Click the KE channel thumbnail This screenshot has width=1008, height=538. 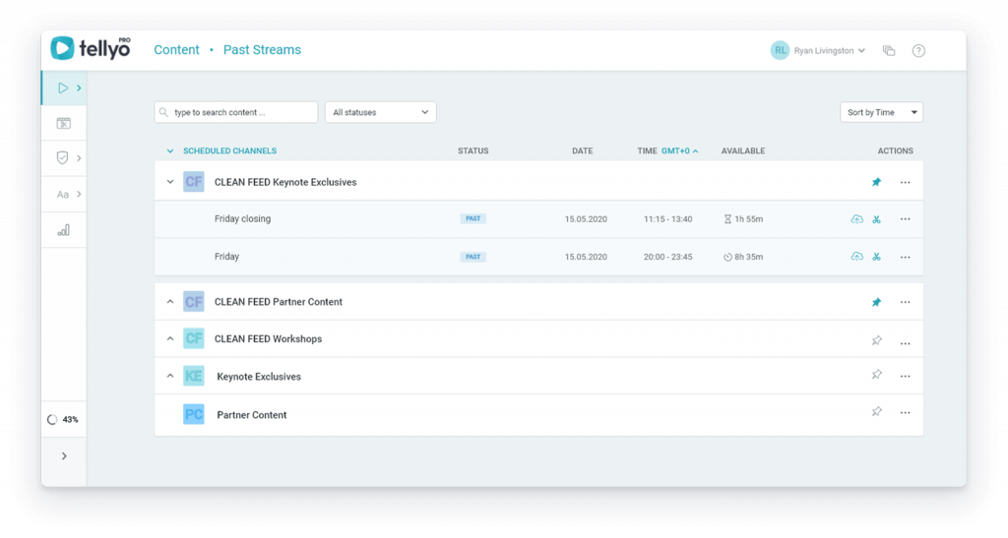[194, 376]
